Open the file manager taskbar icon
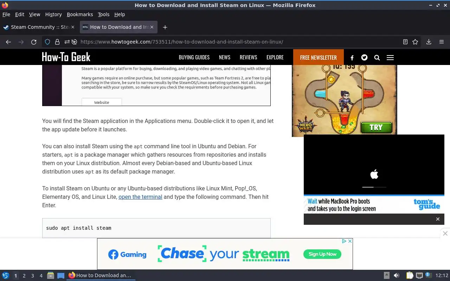 pos(51,275)
